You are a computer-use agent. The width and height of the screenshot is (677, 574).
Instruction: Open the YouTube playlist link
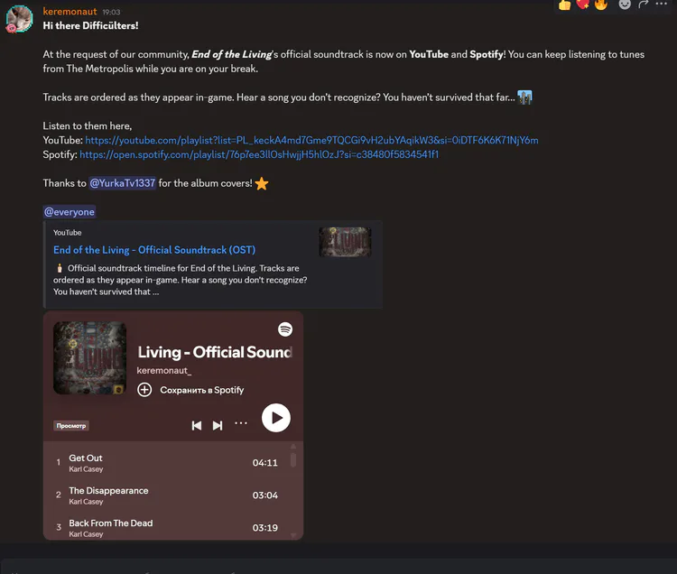pos(311,140)
